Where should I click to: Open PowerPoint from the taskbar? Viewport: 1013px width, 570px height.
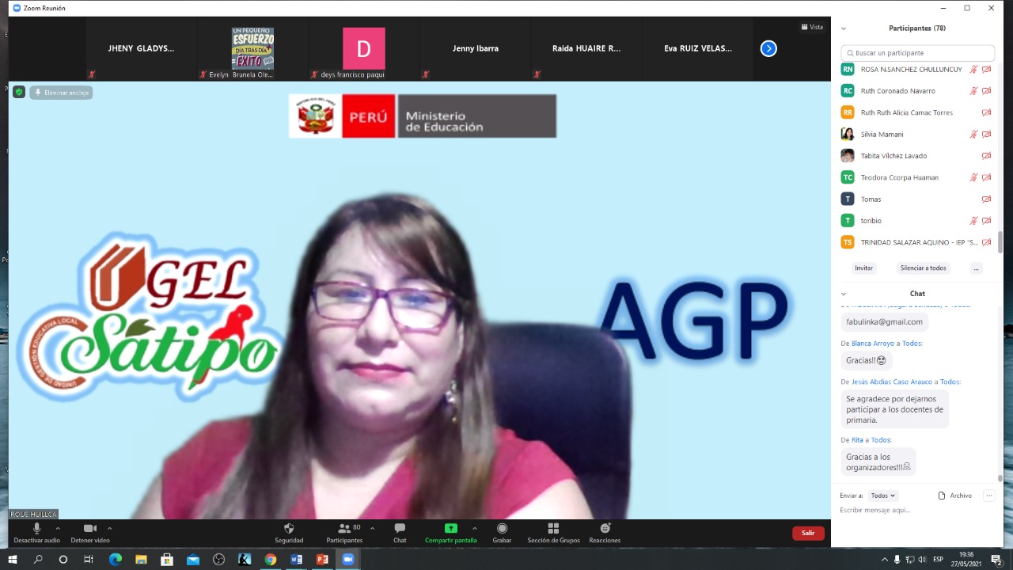tap(322, 559)
